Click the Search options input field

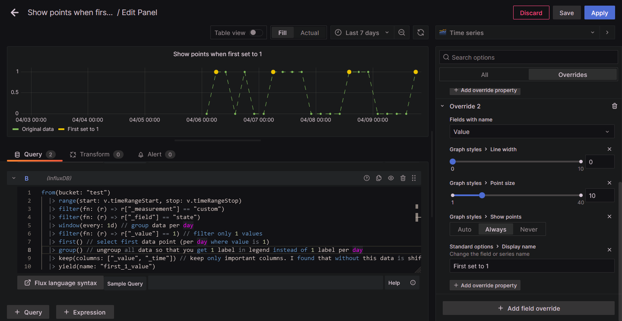[528, 57]
